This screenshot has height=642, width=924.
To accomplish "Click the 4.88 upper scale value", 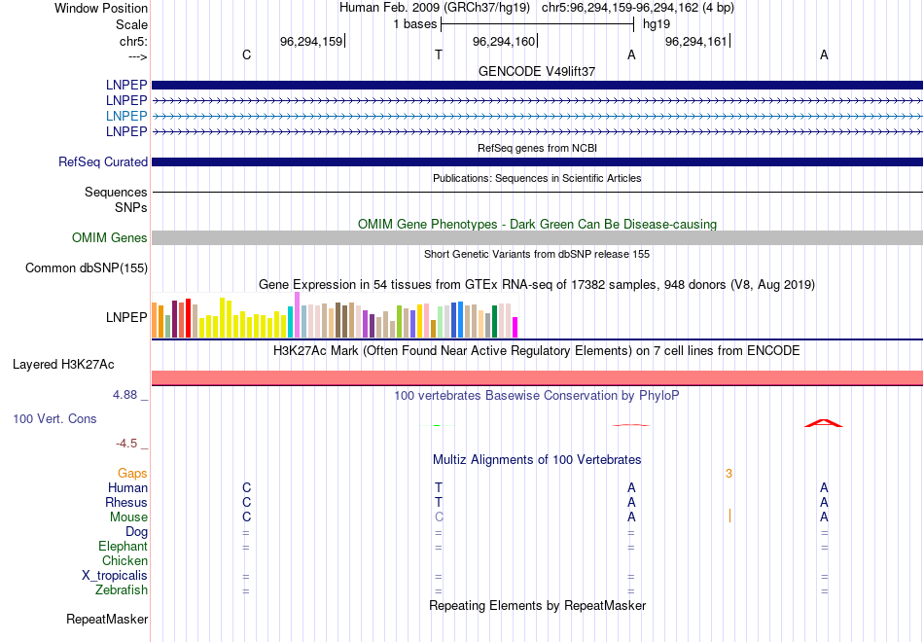I will point(124,395).
